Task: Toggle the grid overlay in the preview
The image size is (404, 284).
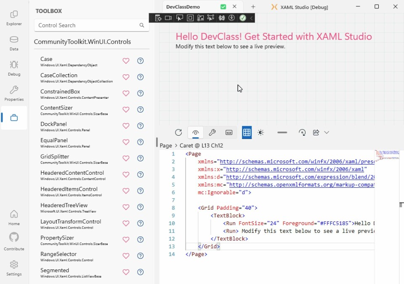Action: click(x=247, y=132)
